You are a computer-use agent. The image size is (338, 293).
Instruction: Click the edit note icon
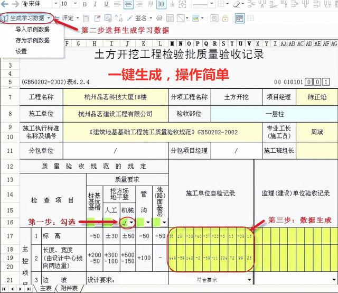(x=97, y=19)
